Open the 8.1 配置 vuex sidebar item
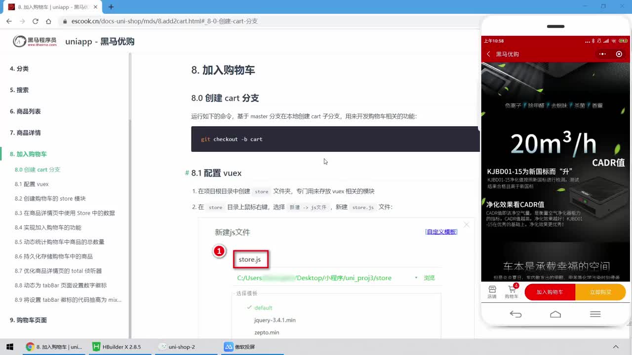The height and width of the screenshot is (355, 632). (x=32, y=184)
